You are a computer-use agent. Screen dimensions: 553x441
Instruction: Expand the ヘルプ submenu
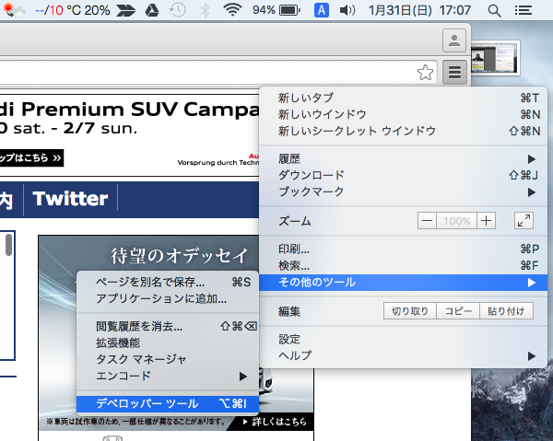[403, 355]
